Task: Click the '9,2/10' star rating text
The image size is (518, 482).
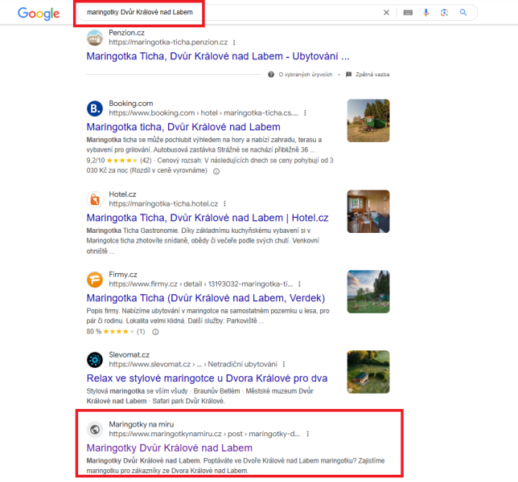Action: coord(96,161)
